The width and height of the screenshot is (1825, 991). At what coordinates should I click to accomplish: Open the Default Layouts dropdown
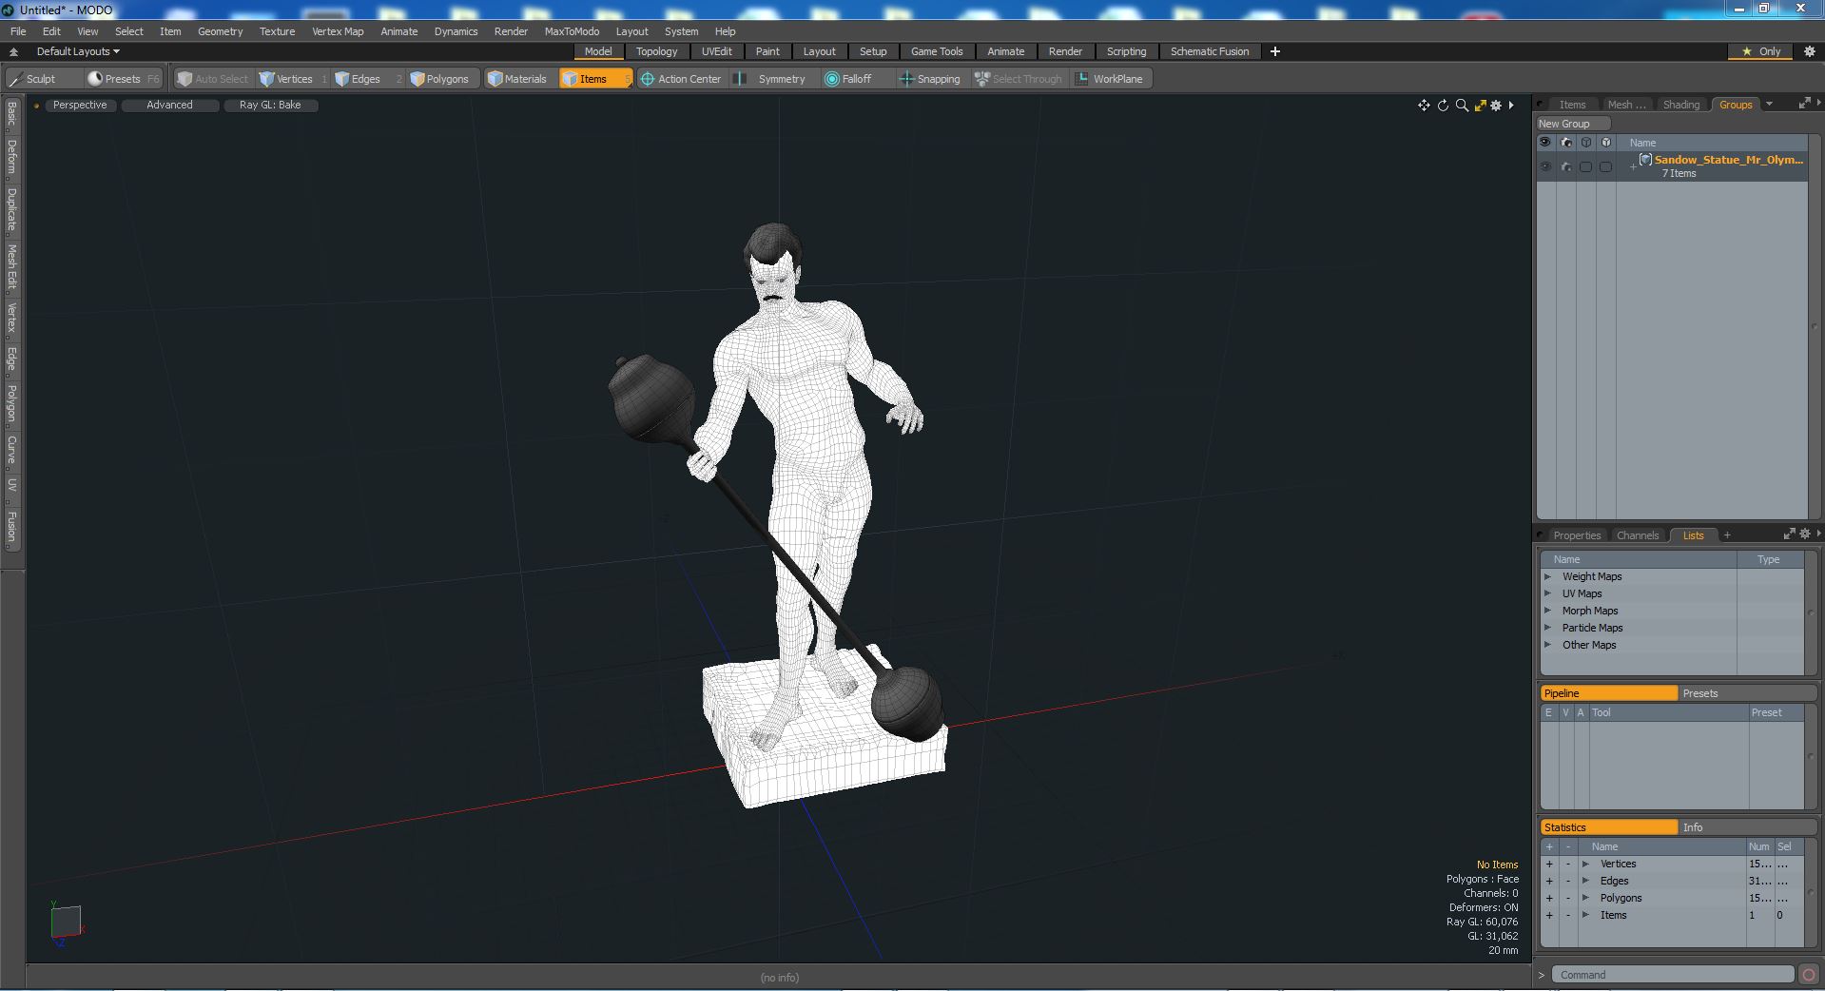tap(78, 51)
